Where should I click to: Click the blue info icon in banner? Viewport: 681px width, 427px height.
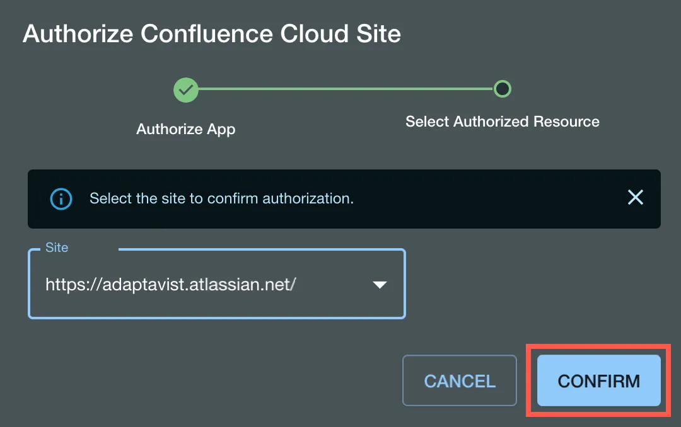61,199
